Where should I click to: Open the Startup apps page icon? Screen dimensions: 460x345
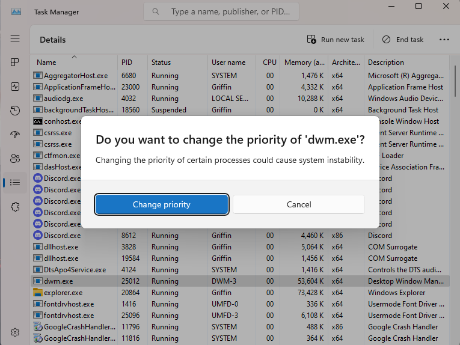tap(15, 134)
